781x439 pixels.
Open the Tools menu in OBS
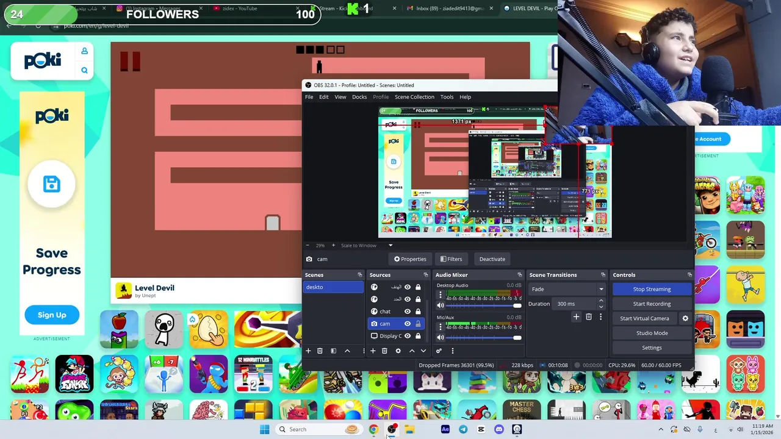click(x=447, y=97)
